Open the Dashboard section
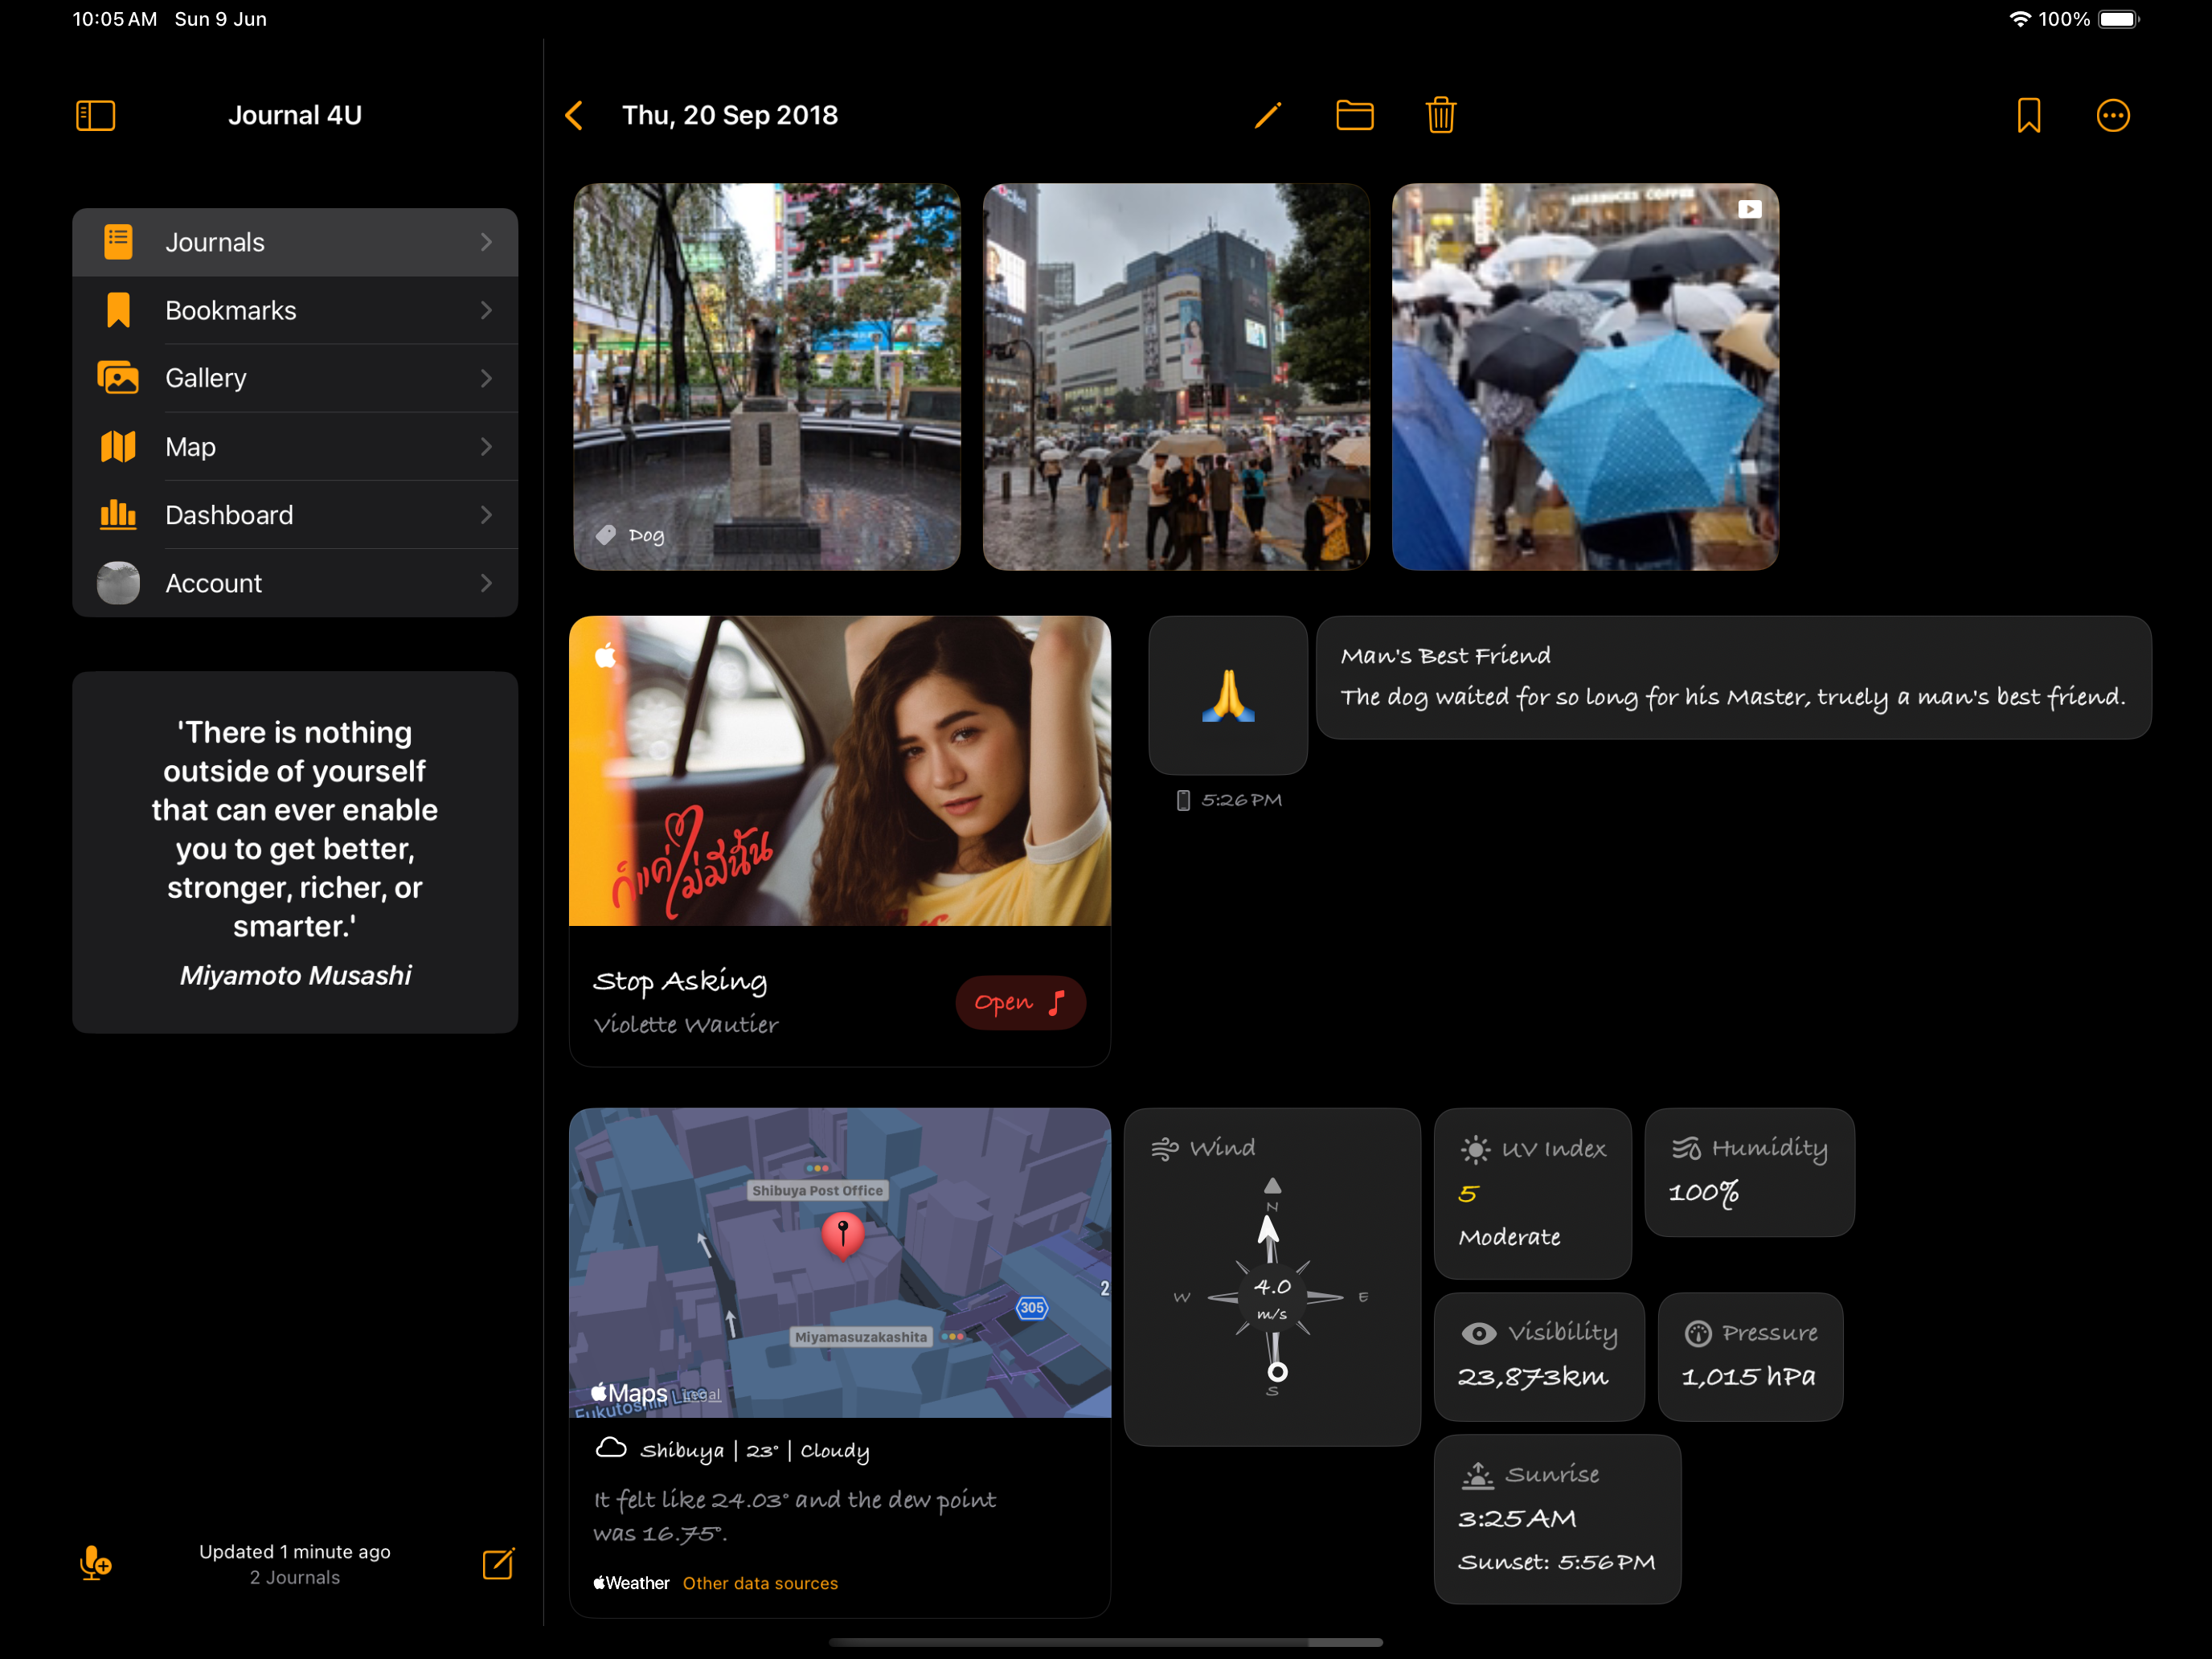2212x1659 pixels. pos(293,514)
